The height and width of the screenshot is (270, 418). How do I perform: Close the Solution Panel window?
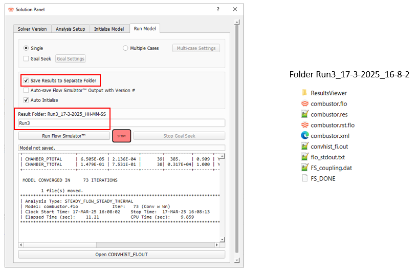pos(235,9)
